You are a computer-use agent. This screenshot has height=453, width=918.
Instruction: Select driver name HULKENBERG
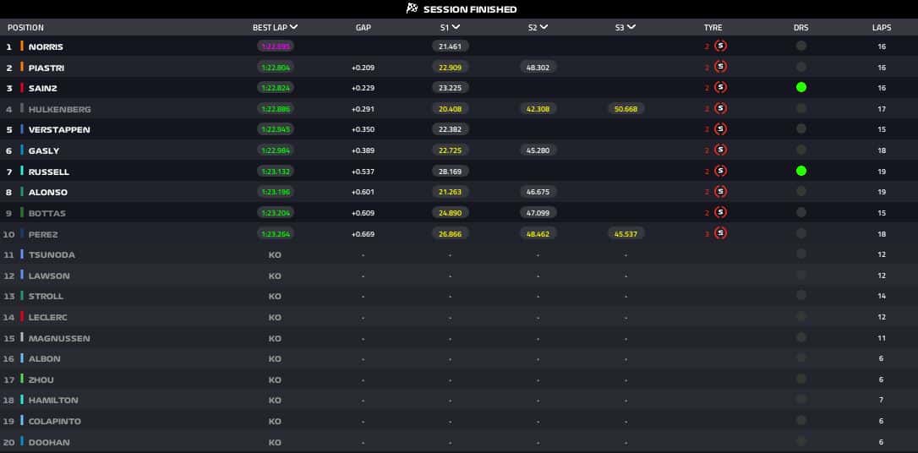[60, 109]
